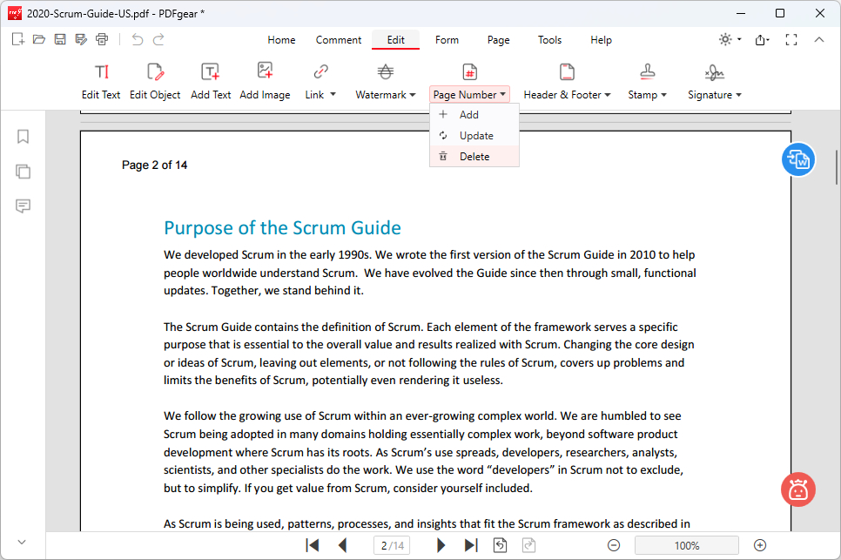The height and width of the screenshot is (560, 841).
Task: Click the zoom in plus button
Action: 760,545
